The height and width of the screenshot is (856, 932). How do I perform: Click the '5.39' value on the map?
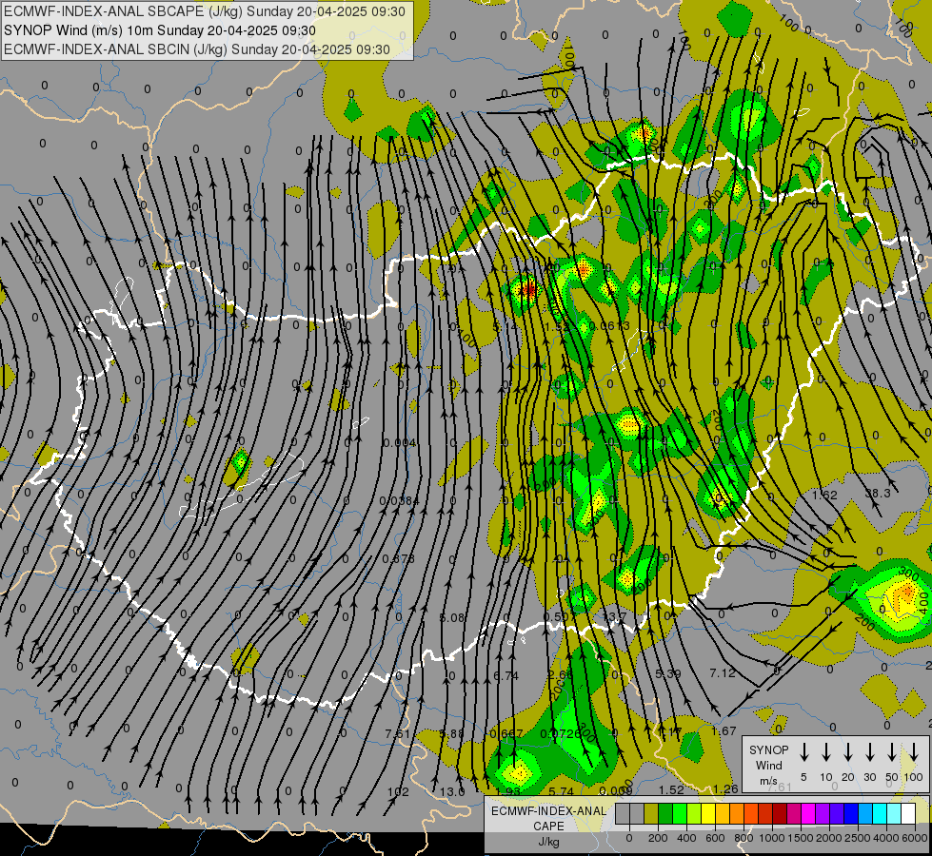tap(667, 673)
